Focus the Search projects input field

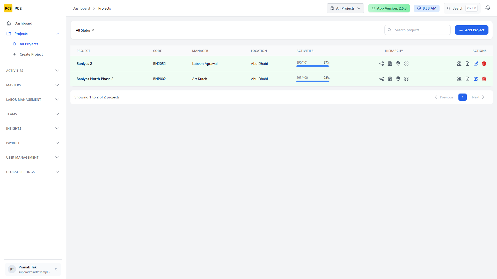(x=417, y=30)
